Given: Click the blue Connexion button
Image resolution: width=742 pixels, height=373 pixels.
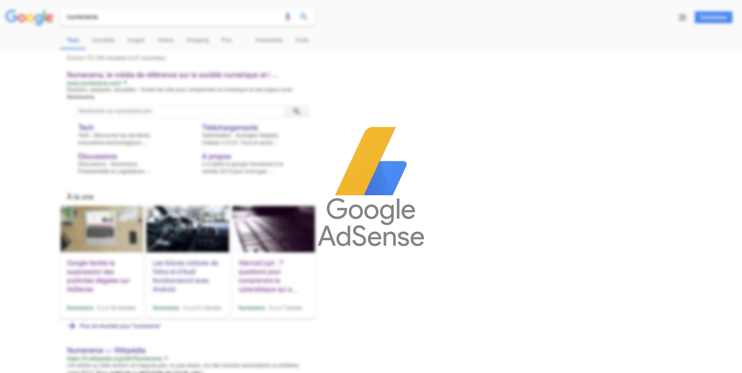Looking at the screenshot, I should 713,17.
